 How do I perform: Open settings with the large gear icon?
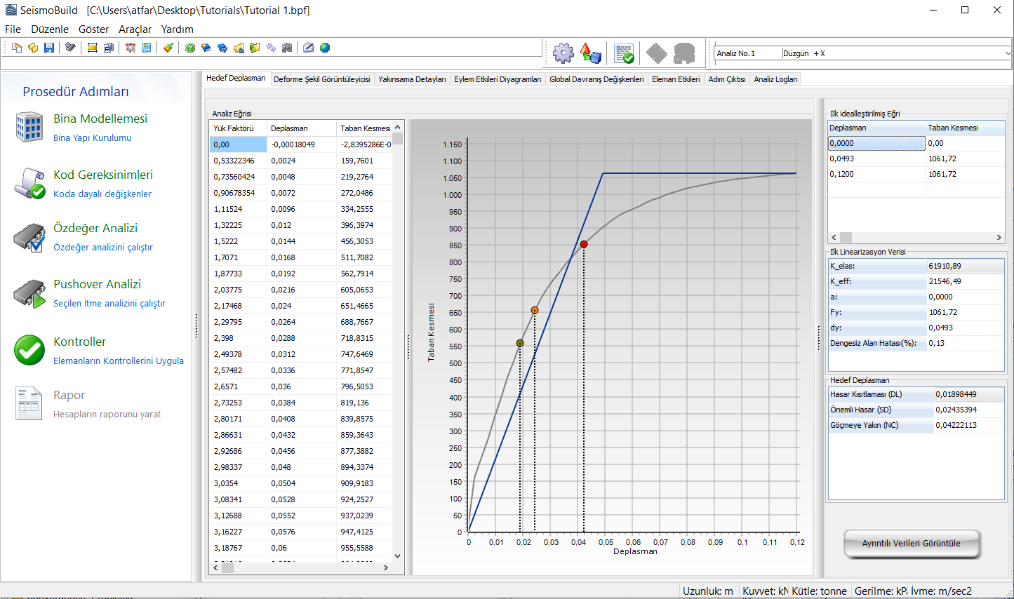tap(563, 53)
